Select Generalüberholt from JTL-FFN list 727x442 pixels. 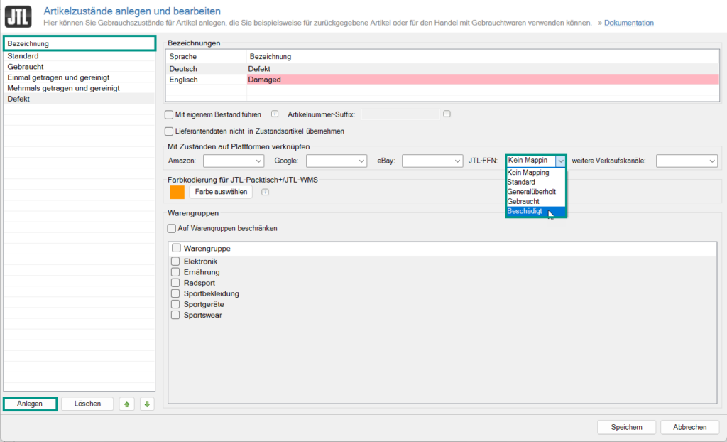[x=531, y=192]
